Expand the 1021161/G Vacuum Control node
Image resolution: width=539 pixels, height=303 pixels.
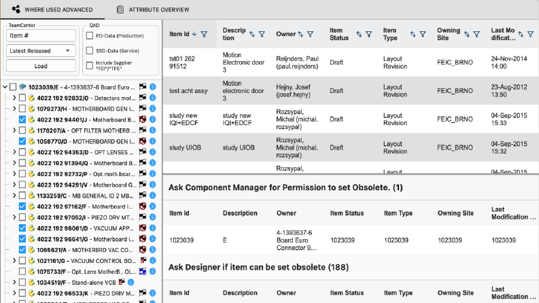[14, 261]
